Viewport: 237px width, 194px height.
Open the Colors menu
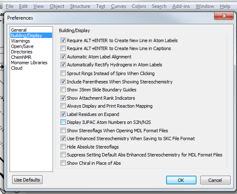pyautogui.click(x=139, y=6)
